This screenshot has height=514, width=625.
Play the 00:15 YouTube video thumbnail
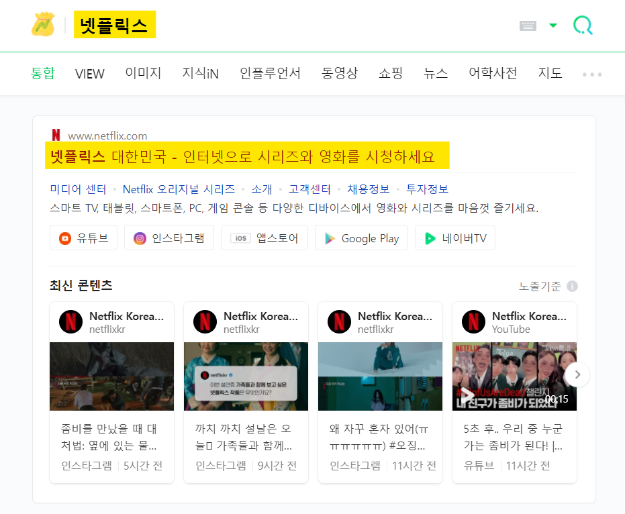[x=515, y=376]
